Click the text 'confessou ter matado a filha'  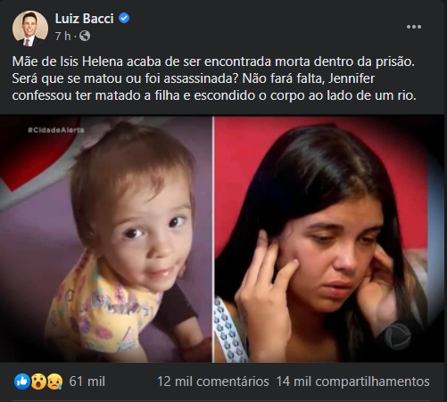point(95,95)
